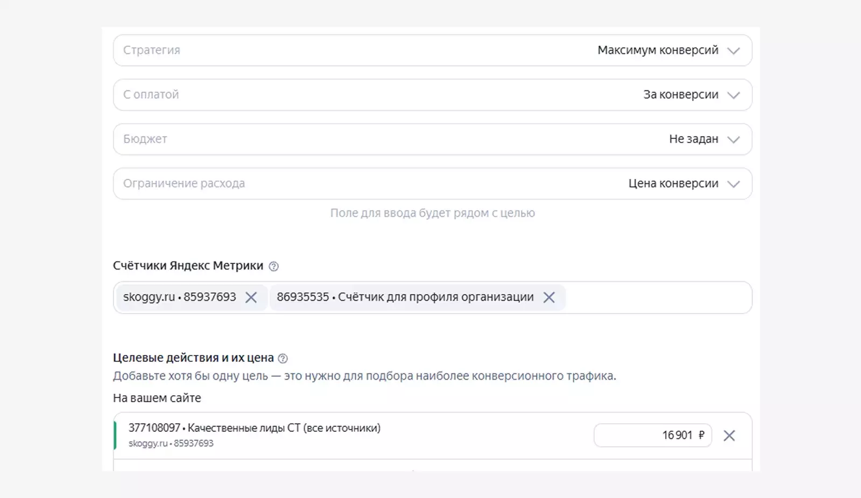
Task: Click chevron next to Максимум конверсий
Action: point(733,51)
